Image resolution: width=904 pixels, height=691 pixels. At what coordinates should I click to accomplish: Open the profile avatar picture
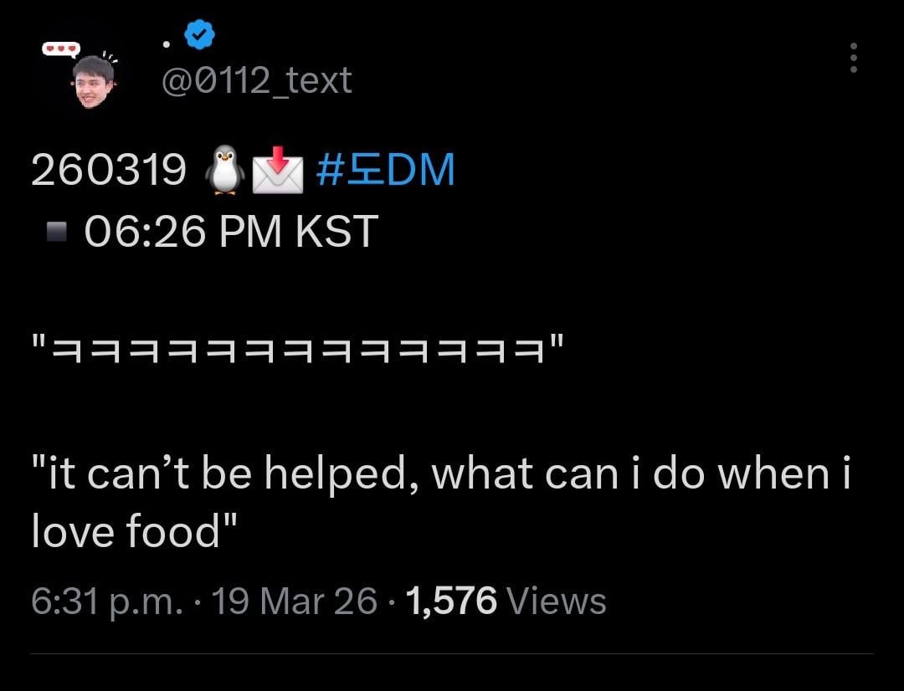point(92,82)
